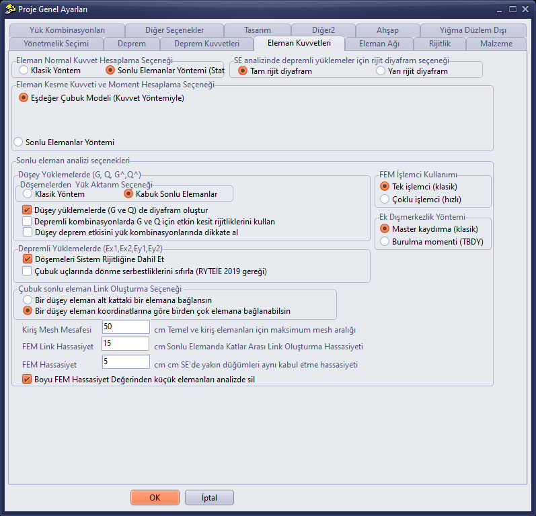Toggle Düşey yüklemelerde diyafram oluştur checkbox
Image resolution: width=536 pixels, height=516 pixels.
click(115, 210)
